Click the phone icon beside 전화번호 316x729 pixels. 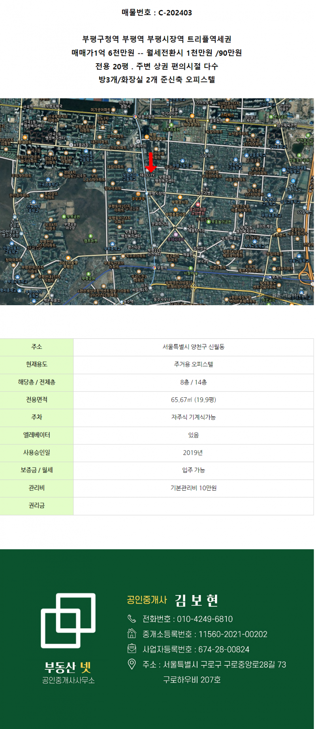[x=132, y=619]
